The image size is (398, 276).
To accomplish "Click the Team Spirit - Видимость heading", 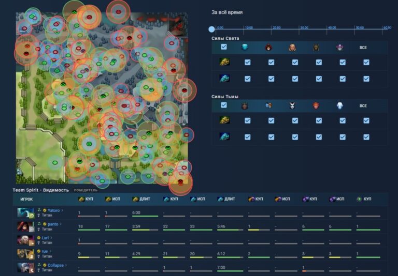I will pyautogui.click(x=40, y=190).
